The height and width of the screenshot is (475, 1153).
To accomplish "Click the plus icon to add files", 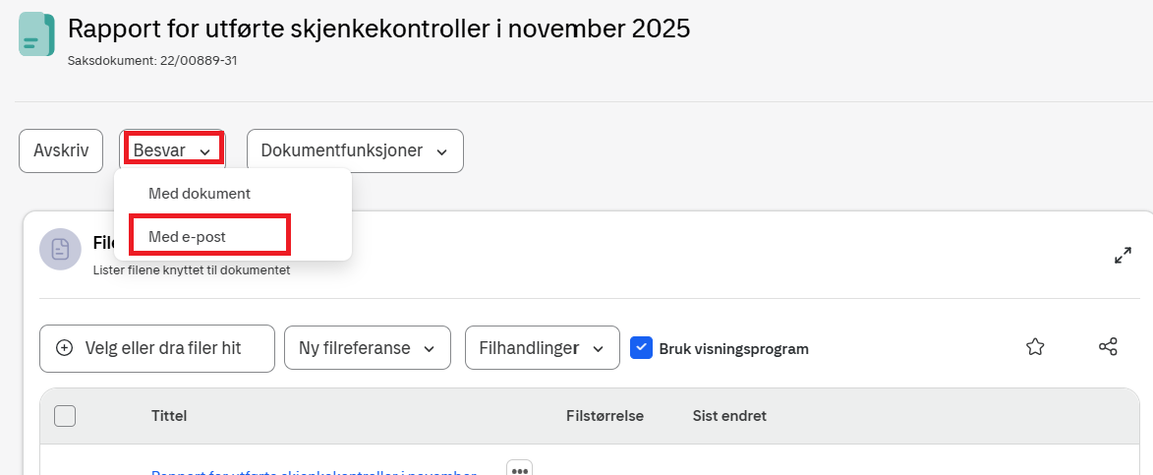I will click(x=65, y=348).
